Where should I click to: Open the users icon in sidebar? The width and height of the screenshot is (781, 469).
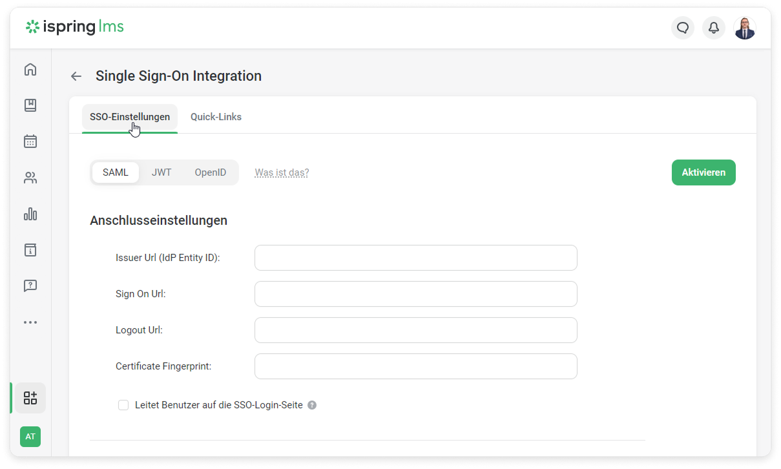pos(30,178)
